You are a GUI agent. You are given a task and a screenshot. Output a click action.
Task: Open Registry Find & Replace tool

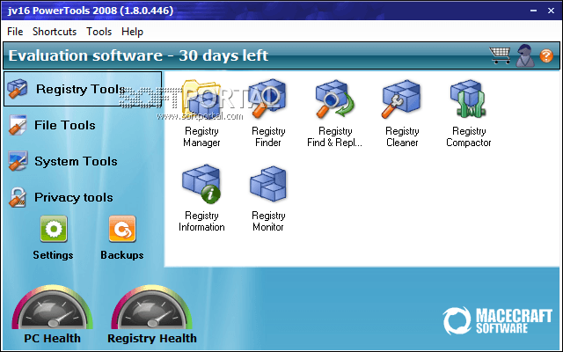click(x=334, y=114)
